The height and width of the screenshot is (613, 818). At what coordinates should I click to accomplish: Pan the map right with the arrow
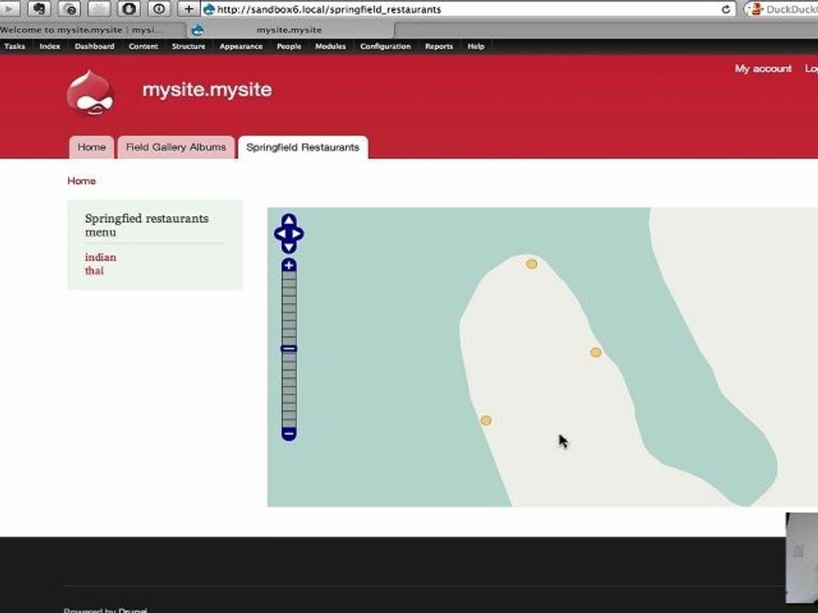click(x=297, y=234)
